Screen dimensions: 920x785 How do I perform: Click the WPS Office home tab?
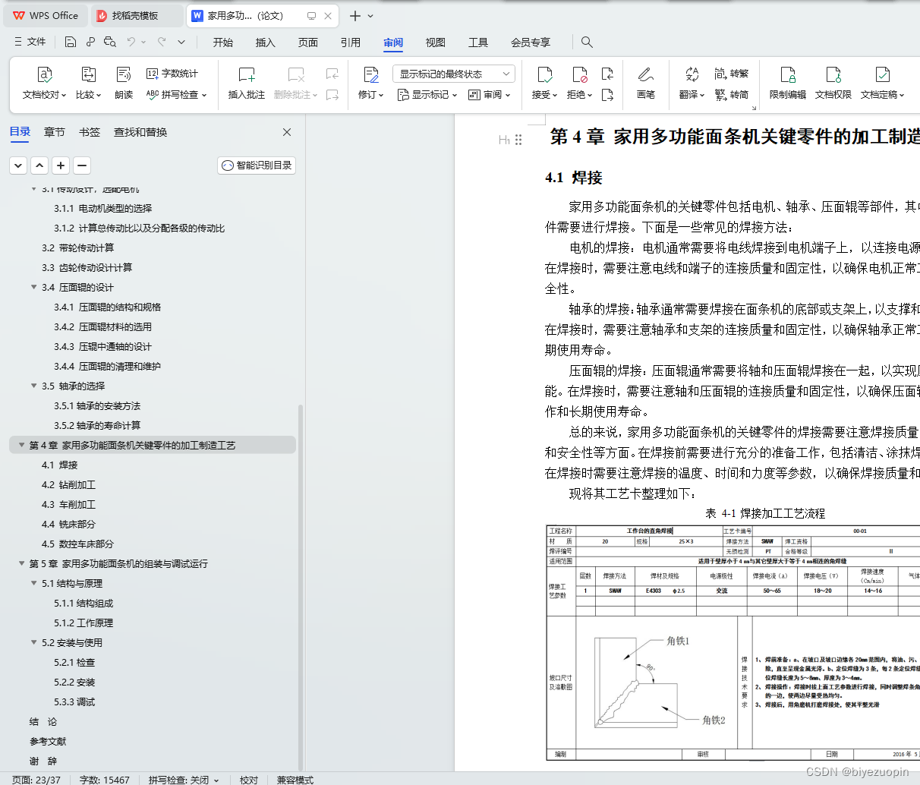tap(46, 15)
